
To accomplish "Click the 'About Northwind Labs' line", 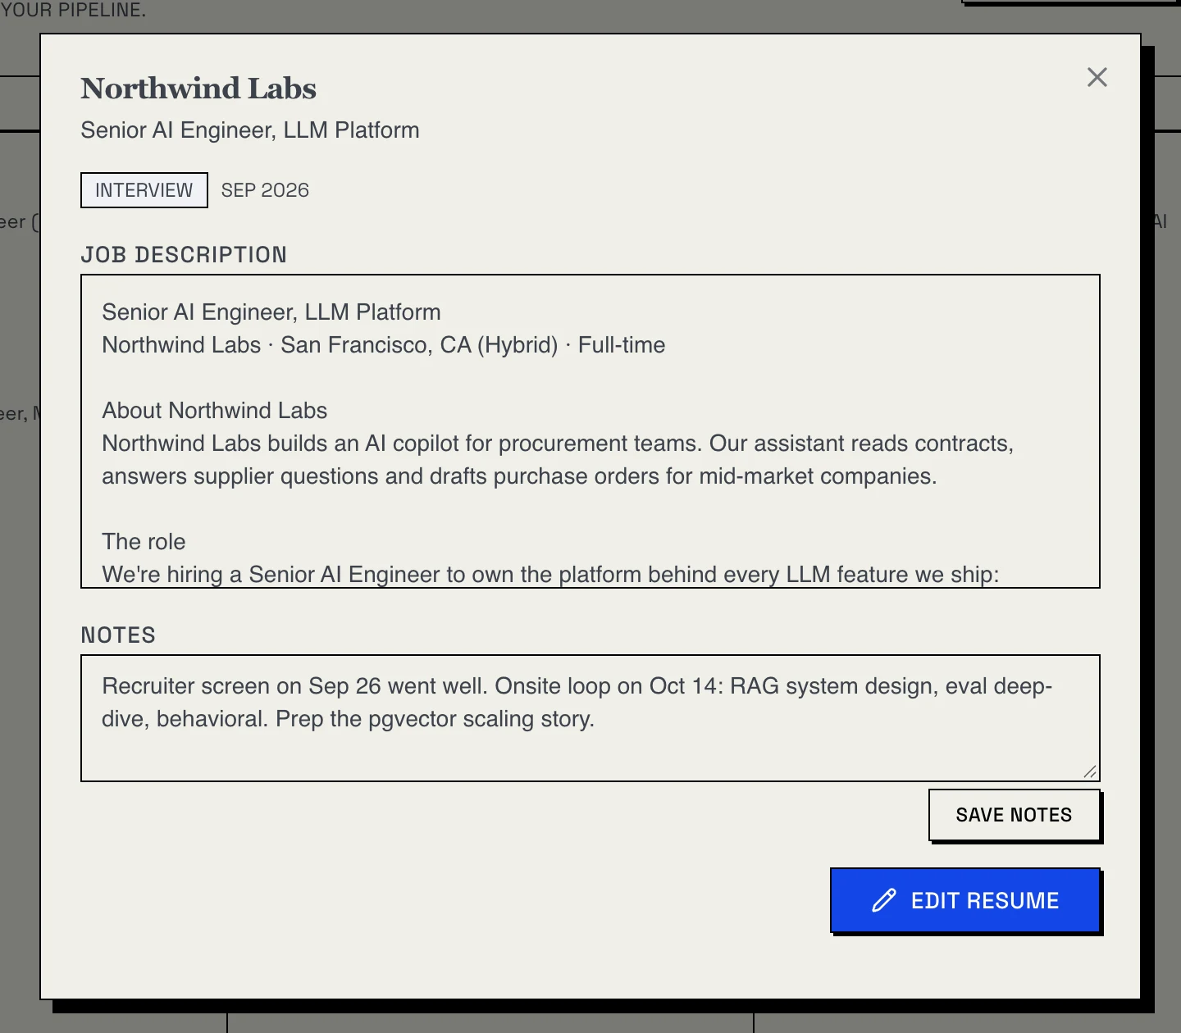I will 214,411.
